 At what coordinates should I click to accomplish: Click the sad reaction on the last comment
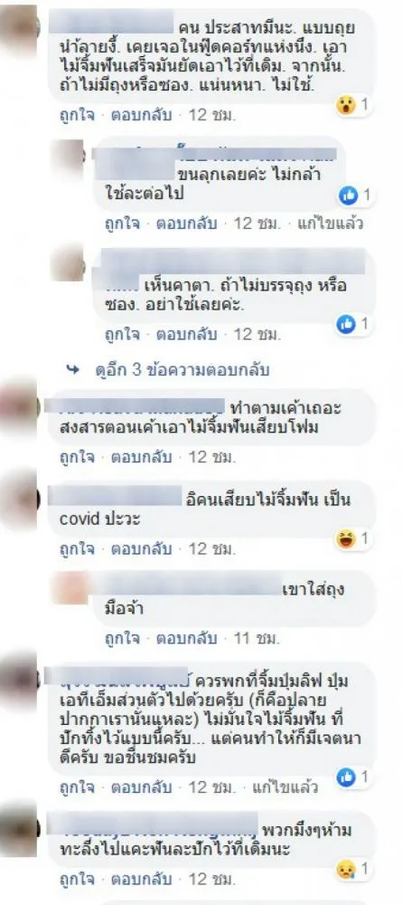tap(347, 869)
